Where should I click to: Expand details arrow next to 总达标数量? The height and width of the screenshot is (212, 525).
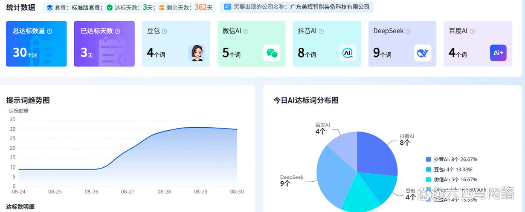coord(49,31)
